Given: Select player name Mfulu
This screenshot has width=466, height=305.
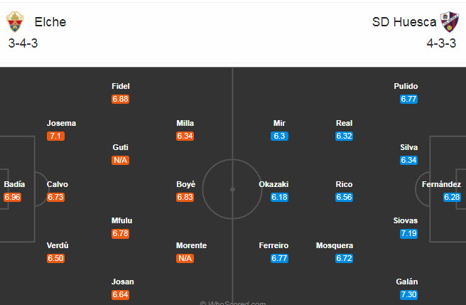Looking at the screenshot, I should 120,221.
